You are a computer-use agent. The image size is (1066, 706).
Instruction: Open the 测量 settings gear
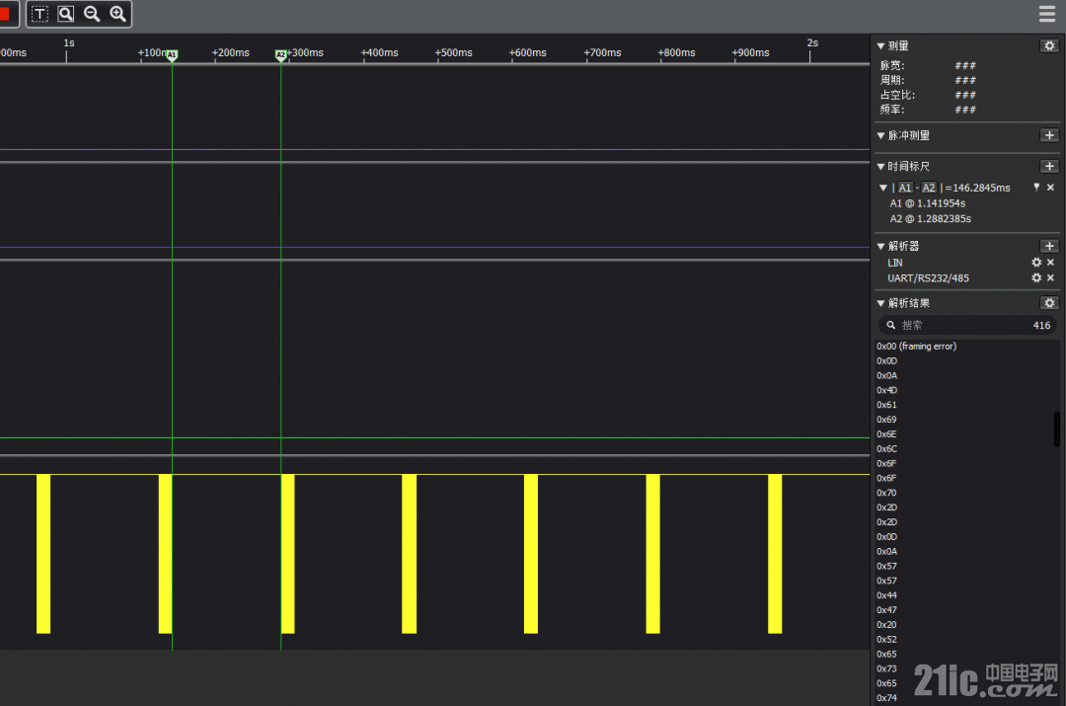point(1049,45)
